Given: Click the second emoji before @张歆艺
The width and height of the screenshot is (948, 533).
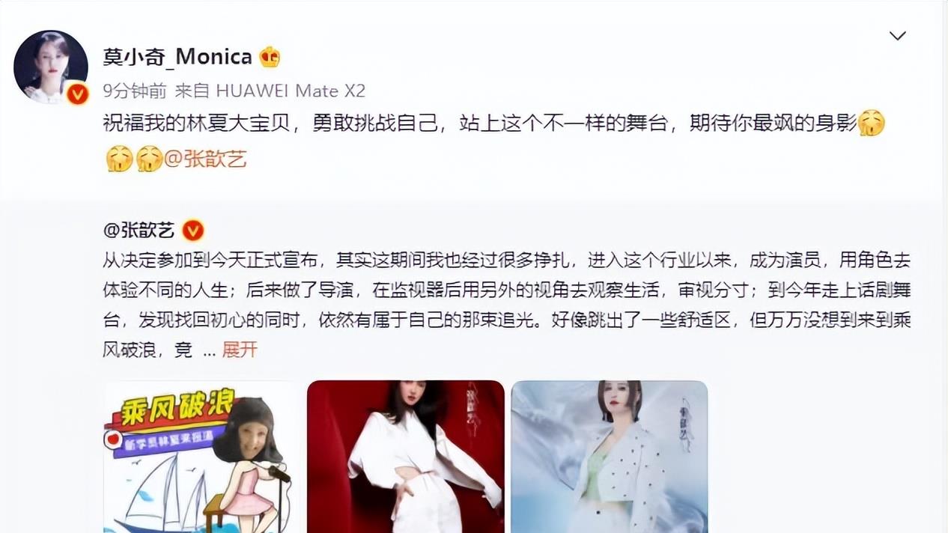Looking at the screenshot, I should pos(149,159).
